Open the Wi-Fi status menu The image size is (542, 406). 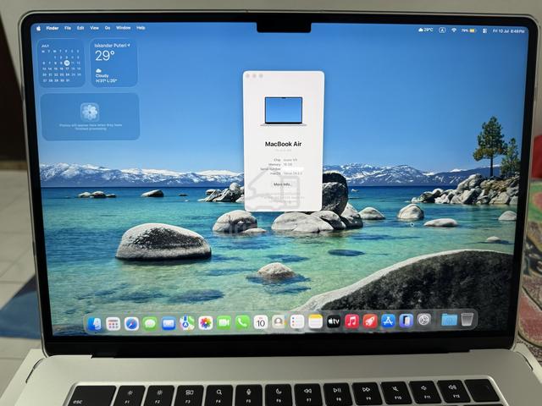point(454,30)
